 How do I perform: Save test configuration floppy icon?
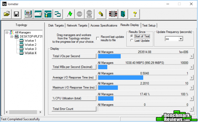(16, 14)
